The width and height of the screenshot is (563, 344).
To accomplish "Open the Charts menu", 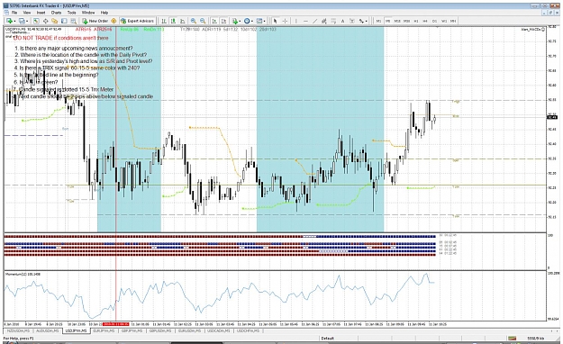I will (56, 13).
